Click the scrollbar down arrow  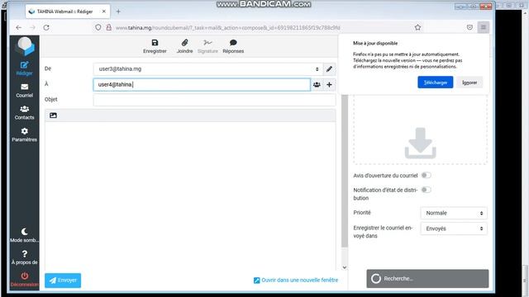345,267
